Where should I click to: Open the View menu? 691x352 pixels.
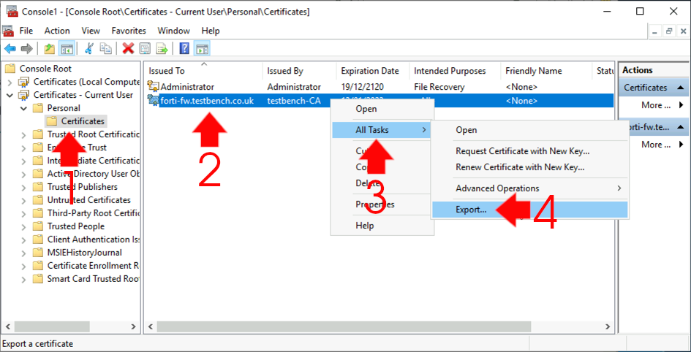tap(91, 31)
